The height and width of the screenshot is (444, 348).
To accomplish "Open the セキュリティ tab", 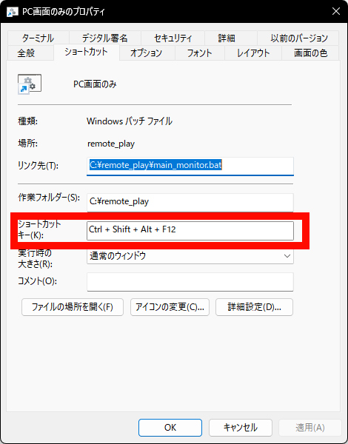I will click(x=173, y=38).
